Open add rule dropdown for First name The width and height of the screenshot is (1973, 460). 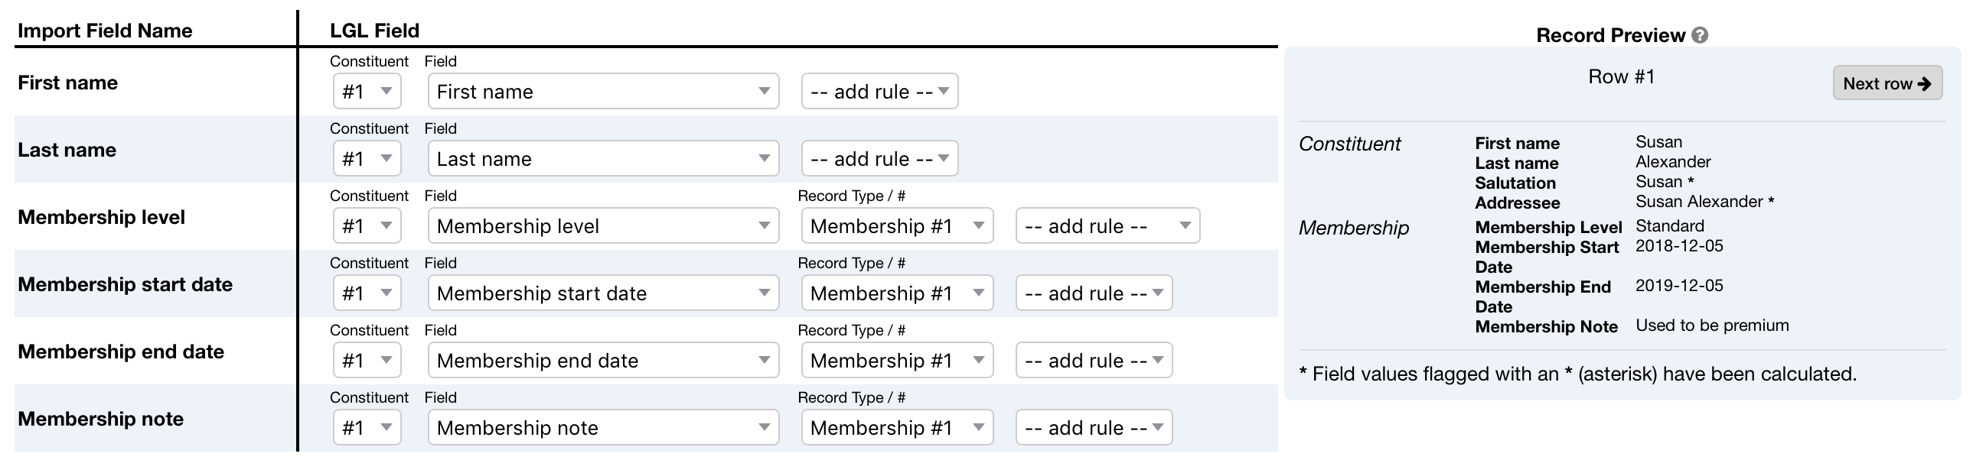(879, 92)
